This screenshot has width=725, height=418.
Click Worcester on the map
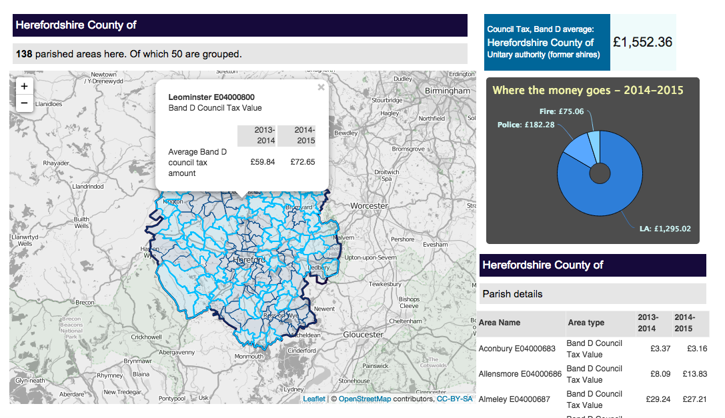tap(369, 206)
